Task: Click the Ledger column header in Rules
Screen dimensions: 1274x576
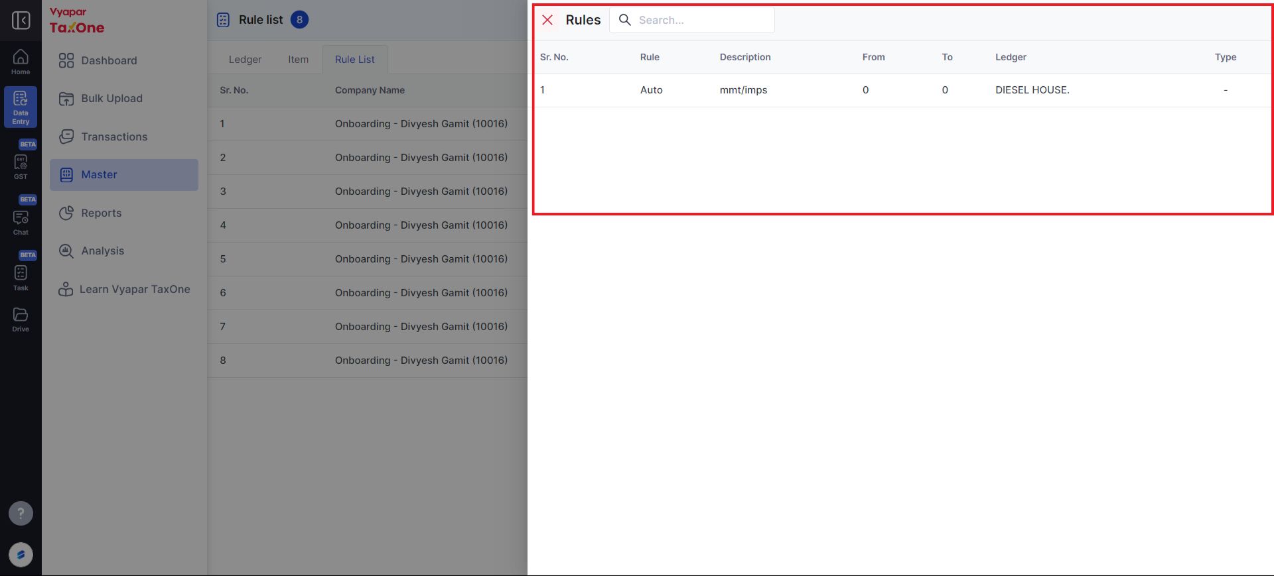Action: [x=1011, y=57]
